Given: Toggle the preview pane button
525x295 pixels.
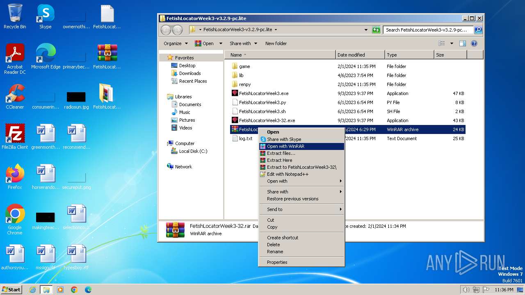Looking at the screenshot, I should (x=462, y=43).
